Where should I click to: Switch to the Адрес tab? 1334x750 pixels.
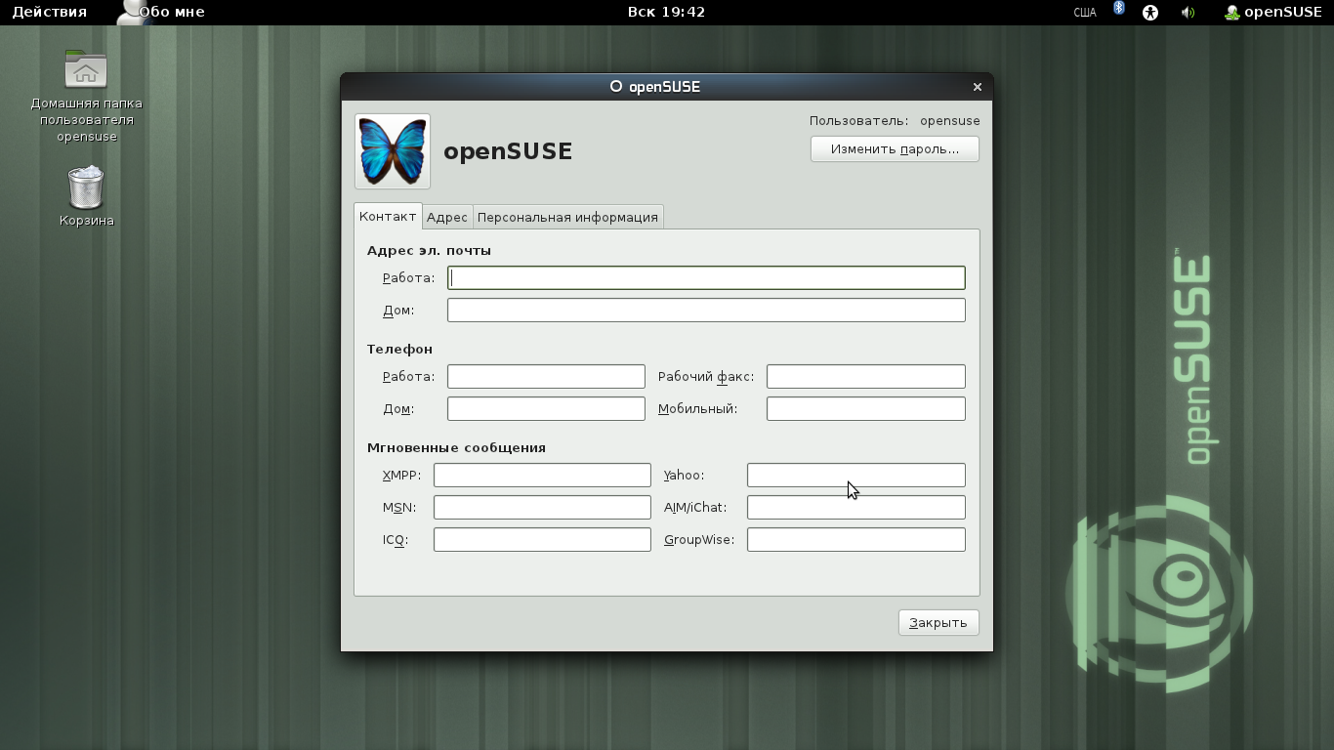[447, 217]
